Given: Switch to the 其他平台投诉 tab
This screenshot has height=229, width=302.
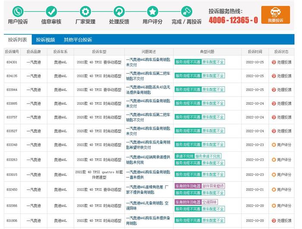Looking at the screenshot, I should click(78, 40).
